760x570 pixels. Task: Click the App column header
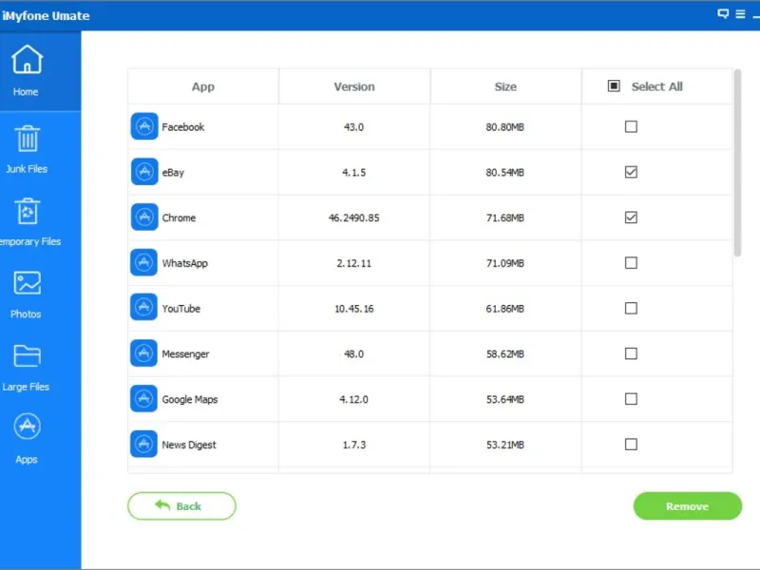203,86
